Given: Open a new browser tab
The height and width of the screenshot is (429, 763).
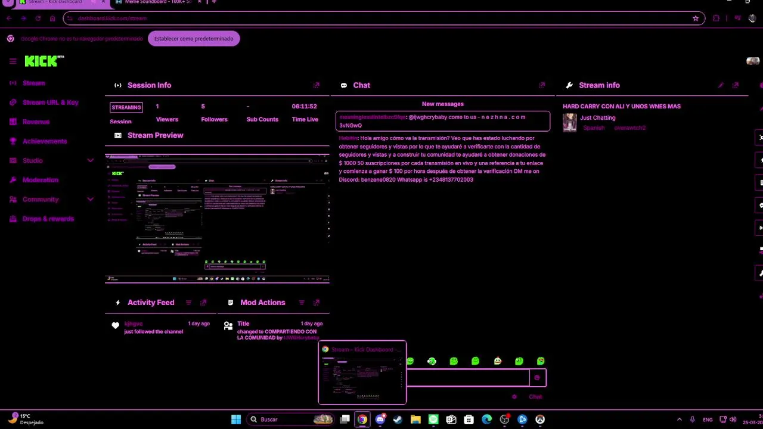Looking at the screenshot, I should click(x=214, y=2).
